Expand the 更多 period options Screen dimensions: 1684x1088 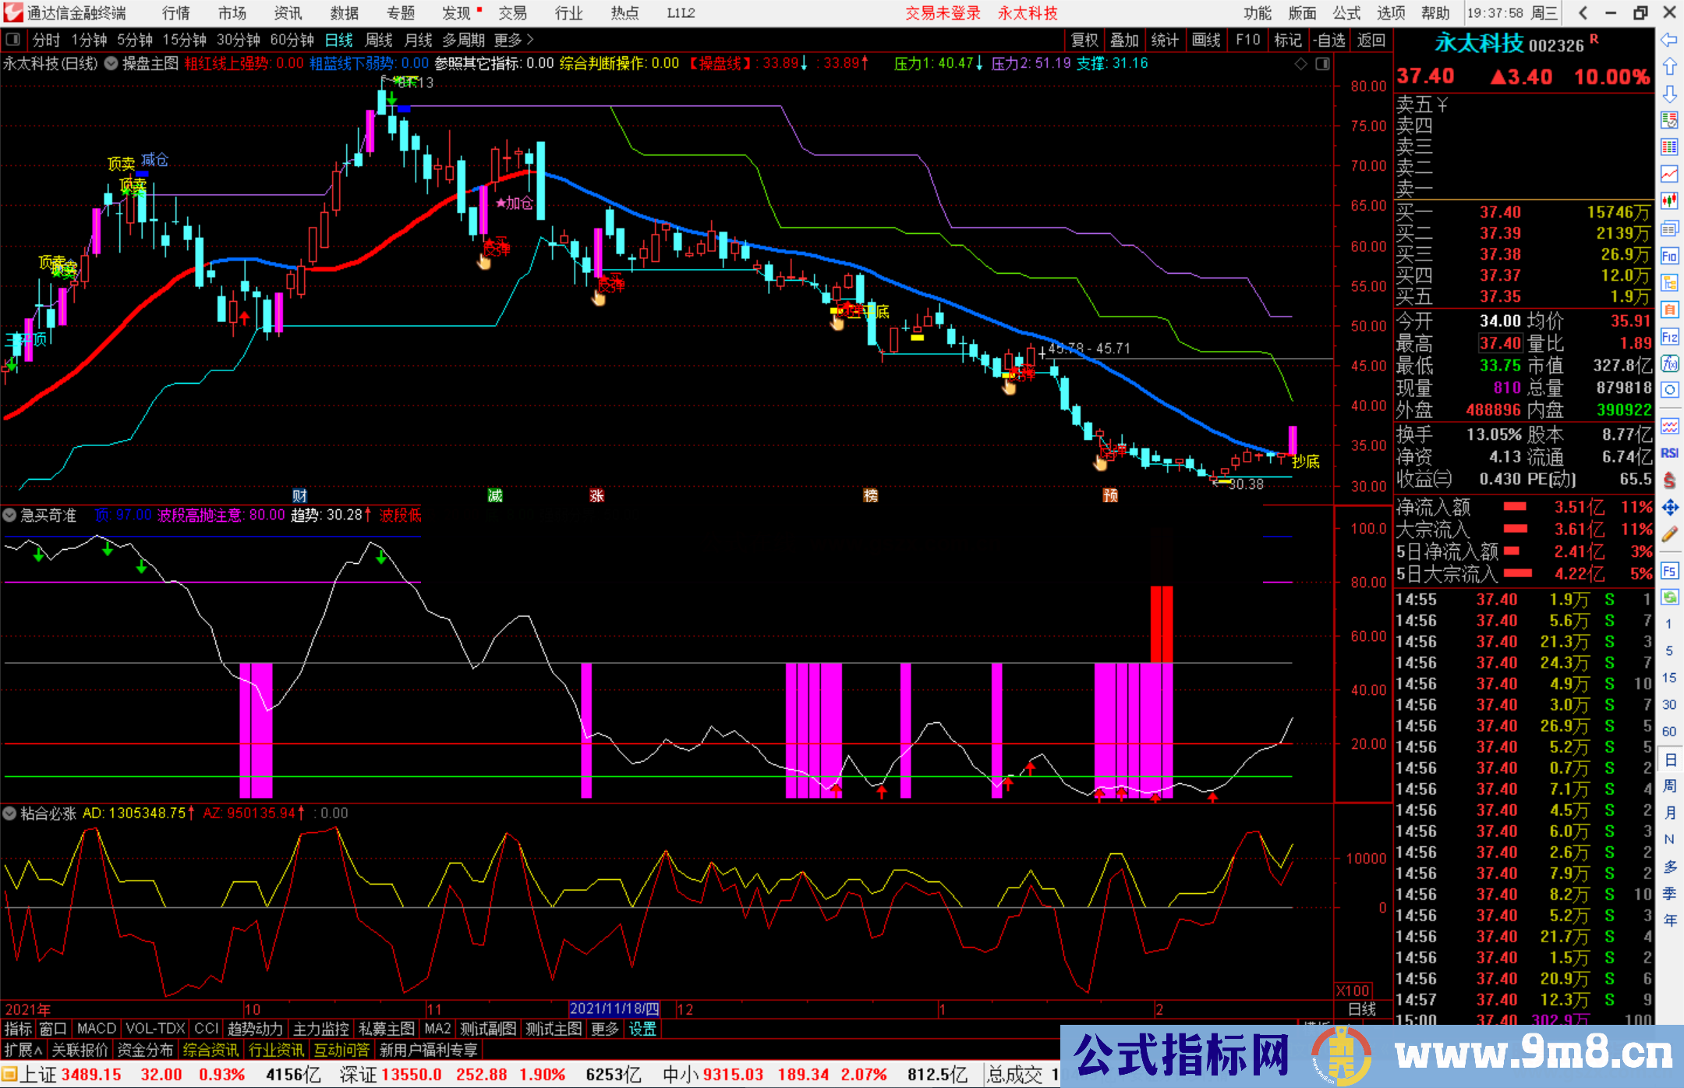(513, 40)
